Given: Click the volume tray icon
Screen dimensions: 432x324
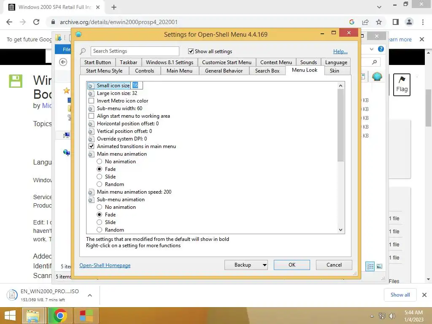Looking at the screenshot, I should [392, 316].
